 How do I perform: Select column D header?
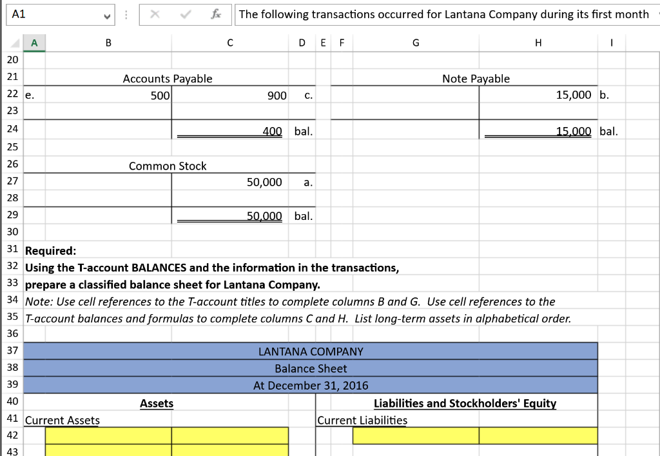click(x=302, y=43)
